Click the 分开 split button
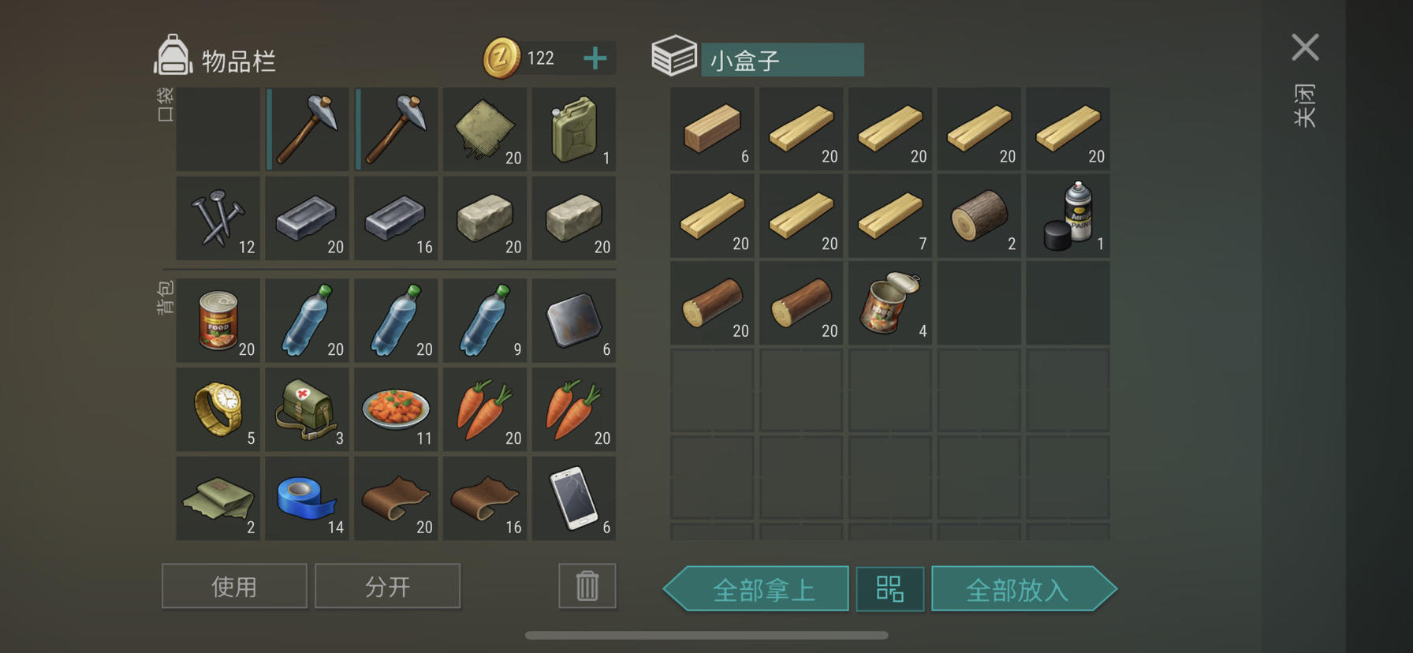The width and height of the screenshot is (1413, 653). point(387,586)
